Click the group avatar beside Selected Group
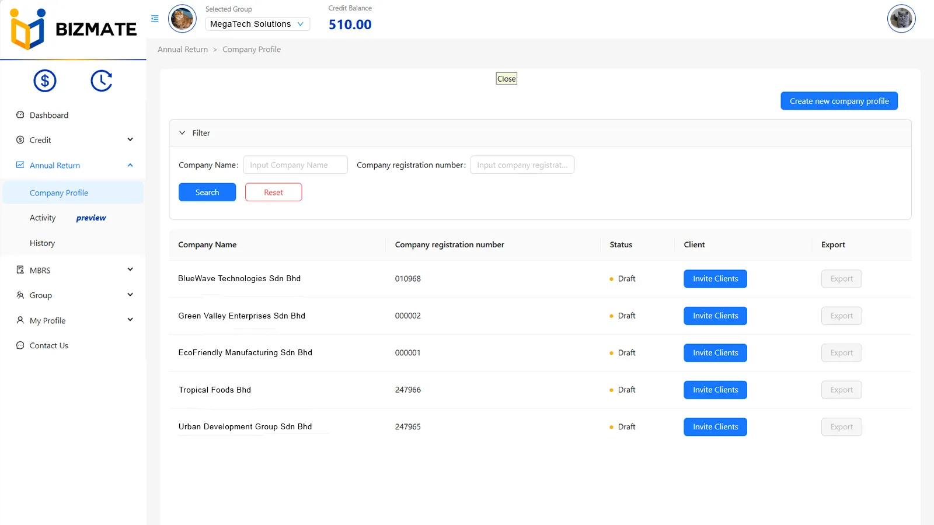The image size is (934, 525). click(182, 19)
